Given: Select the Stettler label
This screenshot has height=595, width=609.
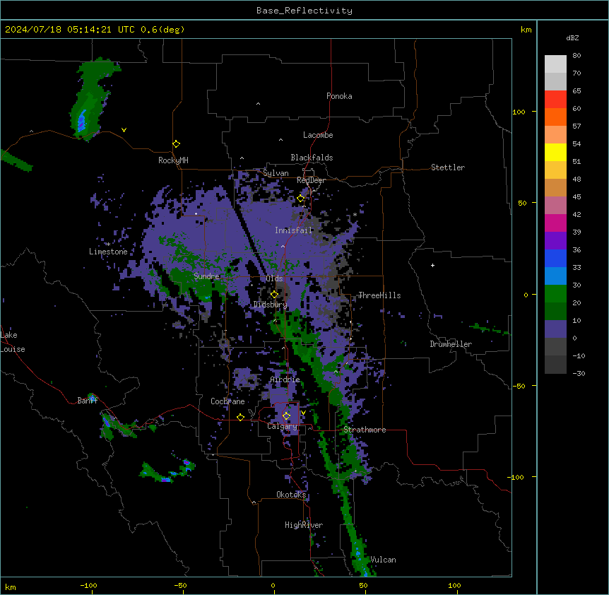Looking at the screenshot, I should 448,167.
